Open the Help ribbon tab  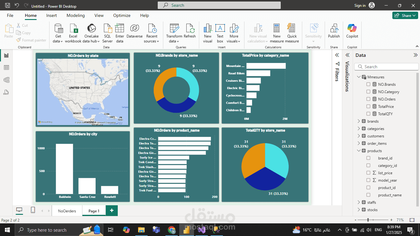tap(145, 15)
